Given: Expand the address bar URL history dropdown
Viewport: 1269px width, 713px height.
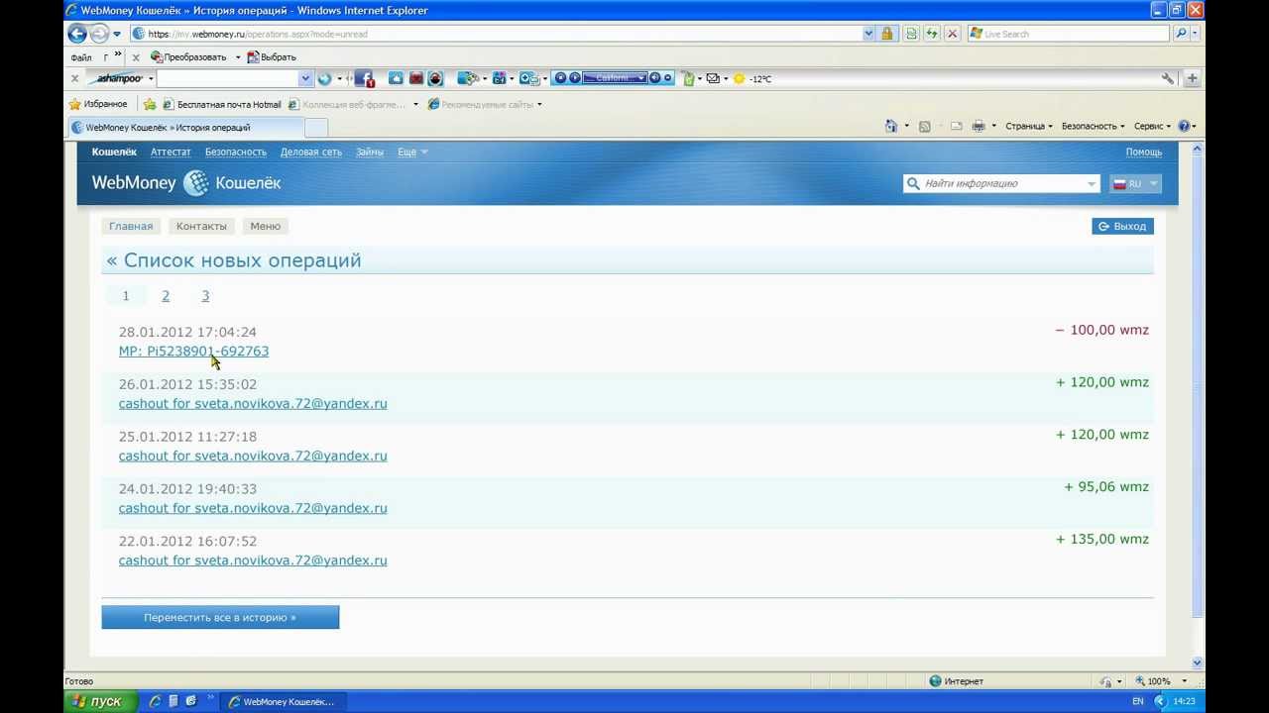Looking at the screenshot, I should pos(868,34).
